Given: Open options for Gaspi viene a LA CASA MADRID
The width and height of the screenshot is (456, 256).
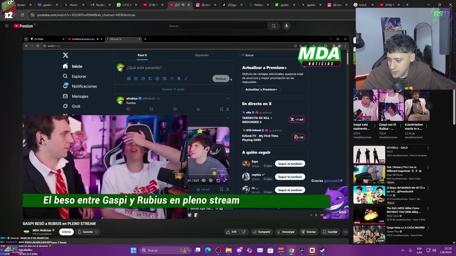Looking at the screenshot, I should click(x=428, y=228).
